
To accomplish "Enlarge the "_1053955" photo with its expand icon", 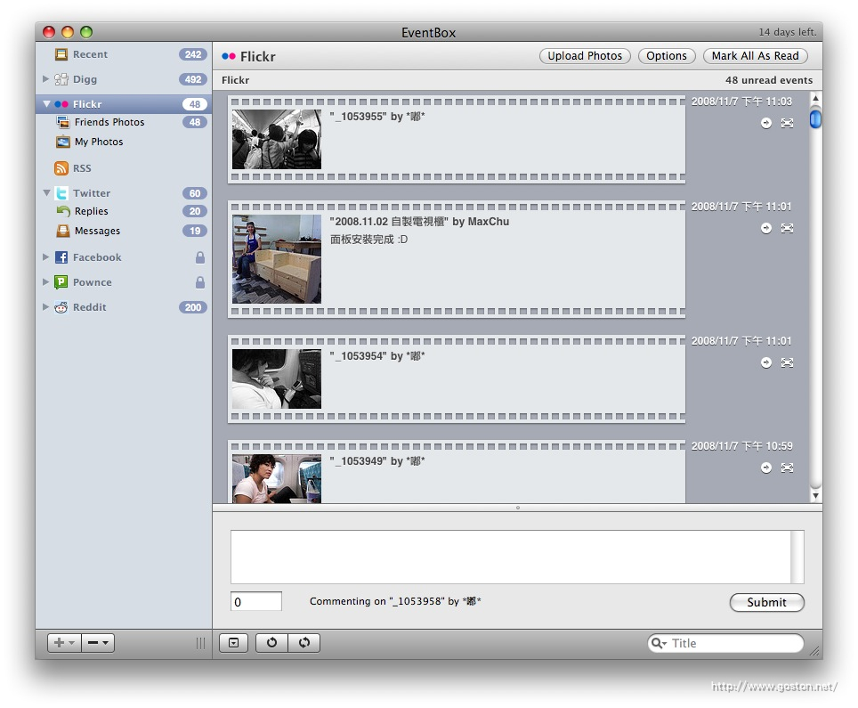I will tap(787, 123).
